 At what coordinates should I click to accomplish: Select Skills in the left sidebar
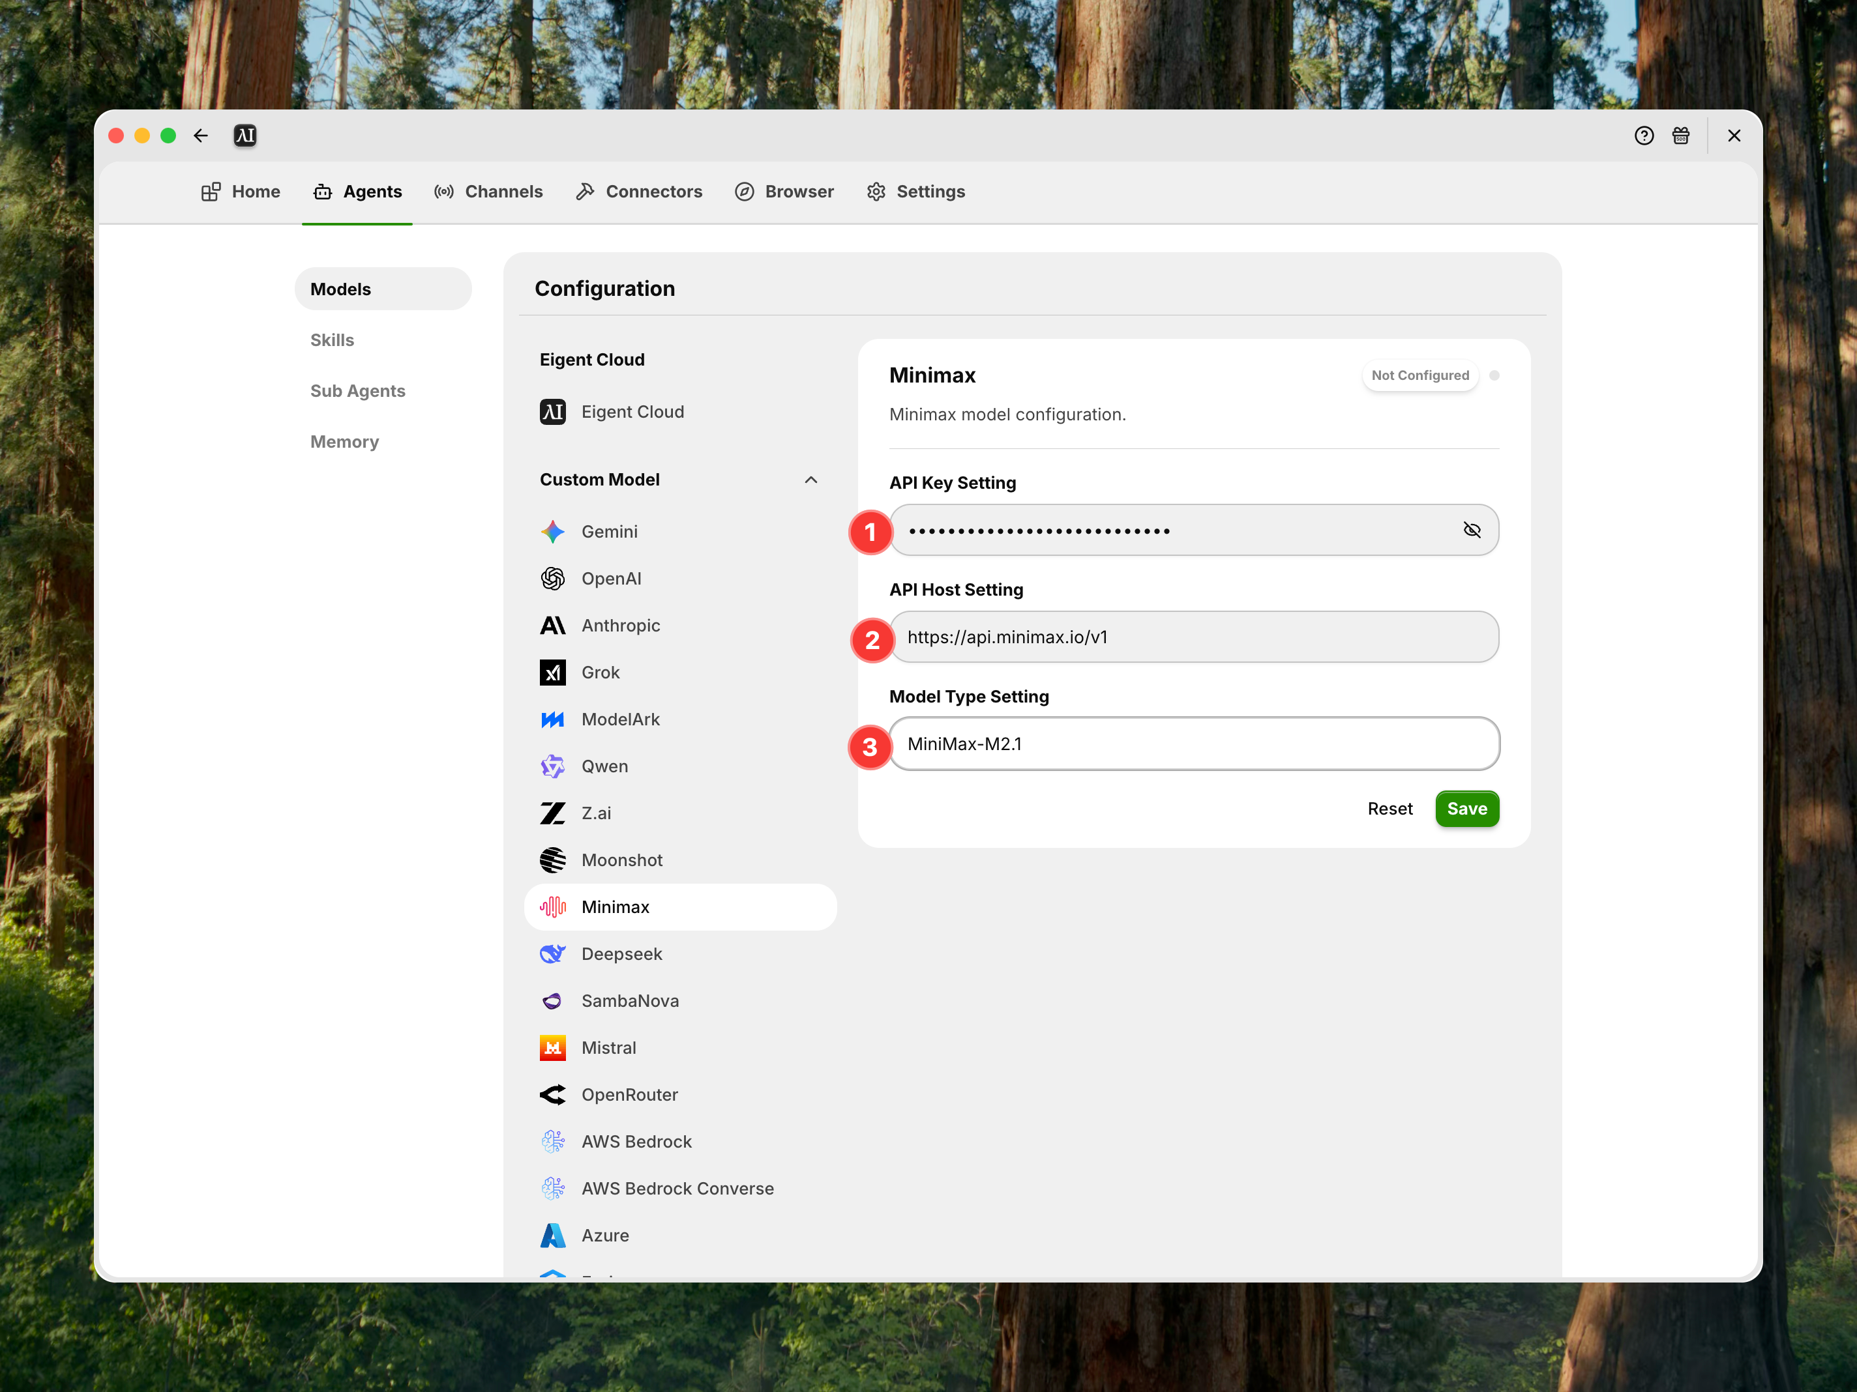tap(333, 340)
